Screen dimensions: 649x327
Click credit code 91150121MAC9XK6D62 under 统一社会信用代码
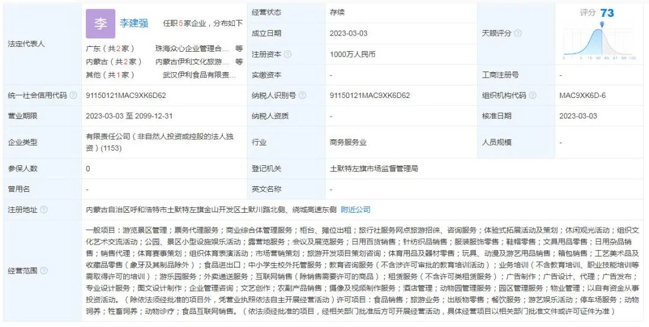pos(126,96)
